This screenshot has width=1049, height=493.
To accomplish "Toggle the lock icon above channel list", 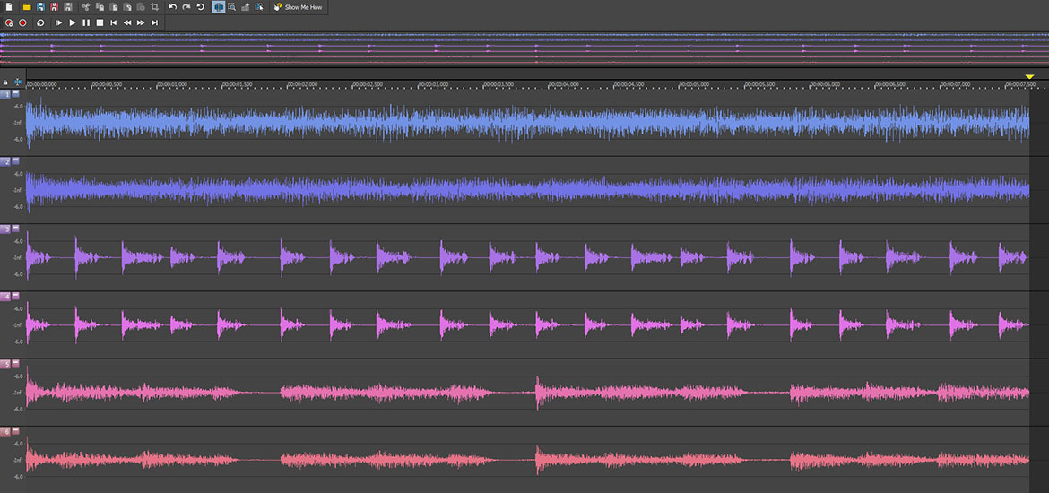I will 5,82.
